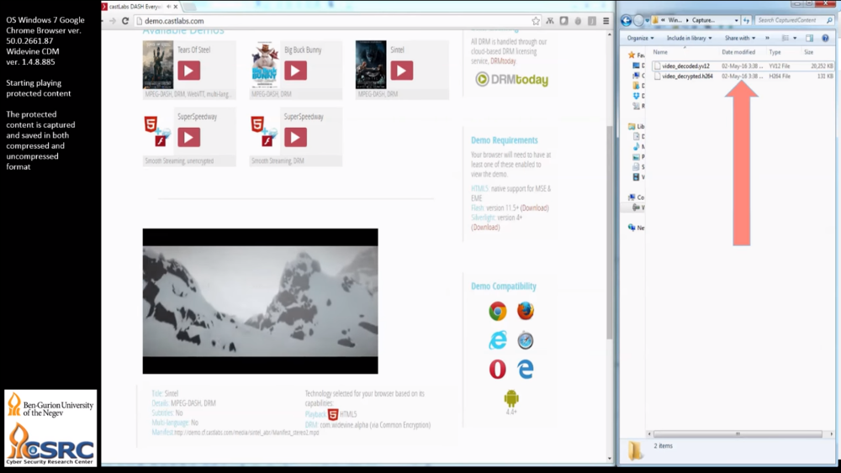
Task: Click the Big Buck Bunny play button
Action: tap(295, 71)
